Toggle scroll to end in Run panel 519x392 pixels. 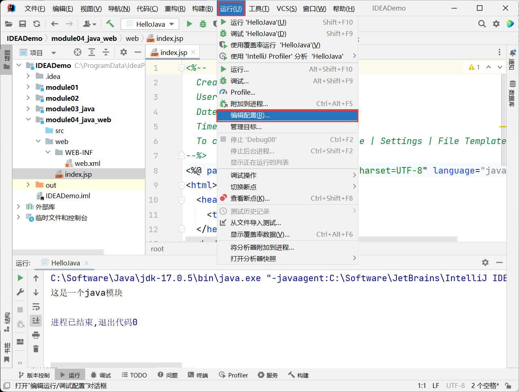point(36,320)
